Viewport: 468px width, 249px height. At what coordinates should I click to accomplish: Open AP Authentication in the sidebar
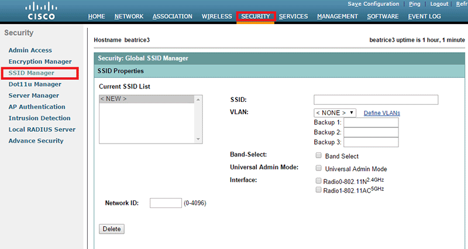(x=37, y=107)
